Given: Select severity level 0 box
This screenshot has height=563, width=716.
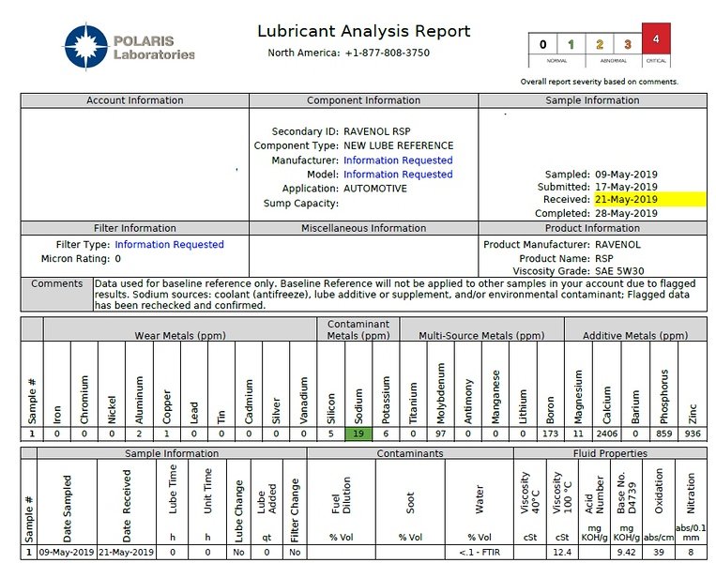Looking at the screenshot, I should coord(542,44).
